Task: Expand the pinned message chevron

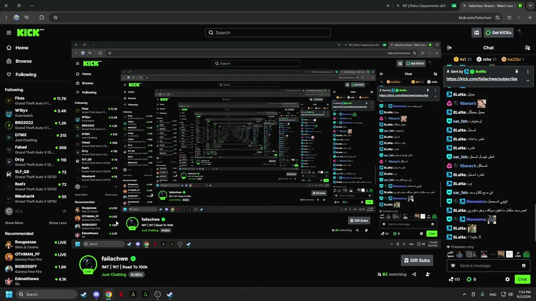Action: (528, 80)
